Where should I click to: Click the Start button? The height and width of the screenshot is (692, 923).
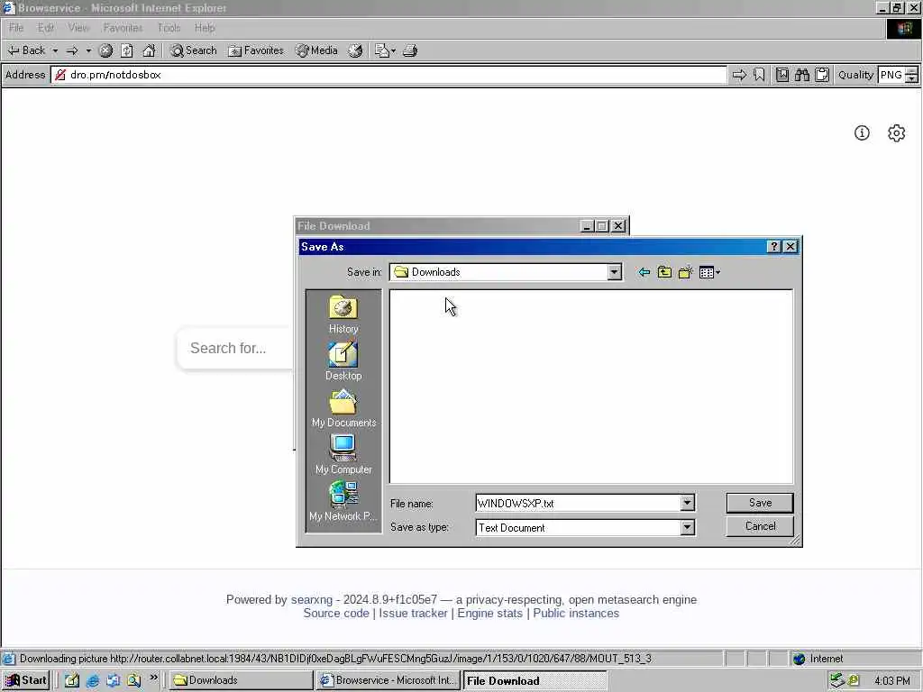[x=26, y=680]
